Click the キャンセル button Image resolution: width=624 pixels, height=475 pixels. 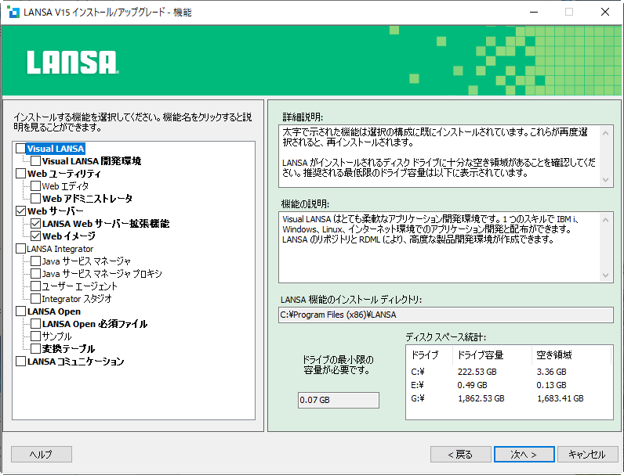point(587,454)
